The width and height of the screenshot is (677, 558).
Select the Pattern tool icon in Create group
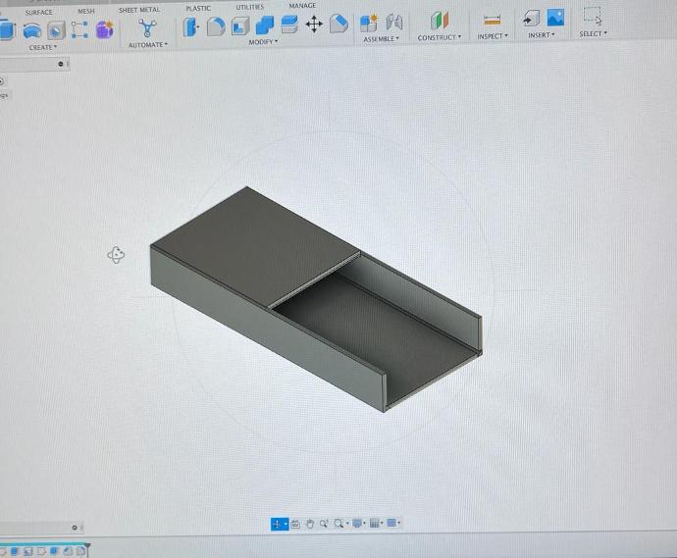pyautogui.click(x=79, y=29)
